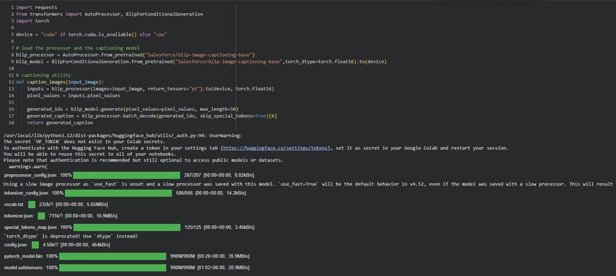The height and width of the screenshot is (276, 616).
Task: Click the tokenizer_config.json progress bar
Action: (123, 194)
